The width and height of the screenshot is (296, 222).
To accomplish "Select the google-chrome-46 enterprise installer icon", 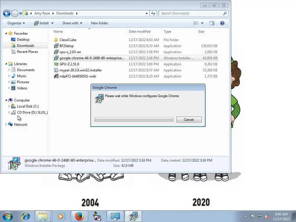I will [x=56, y=58].
